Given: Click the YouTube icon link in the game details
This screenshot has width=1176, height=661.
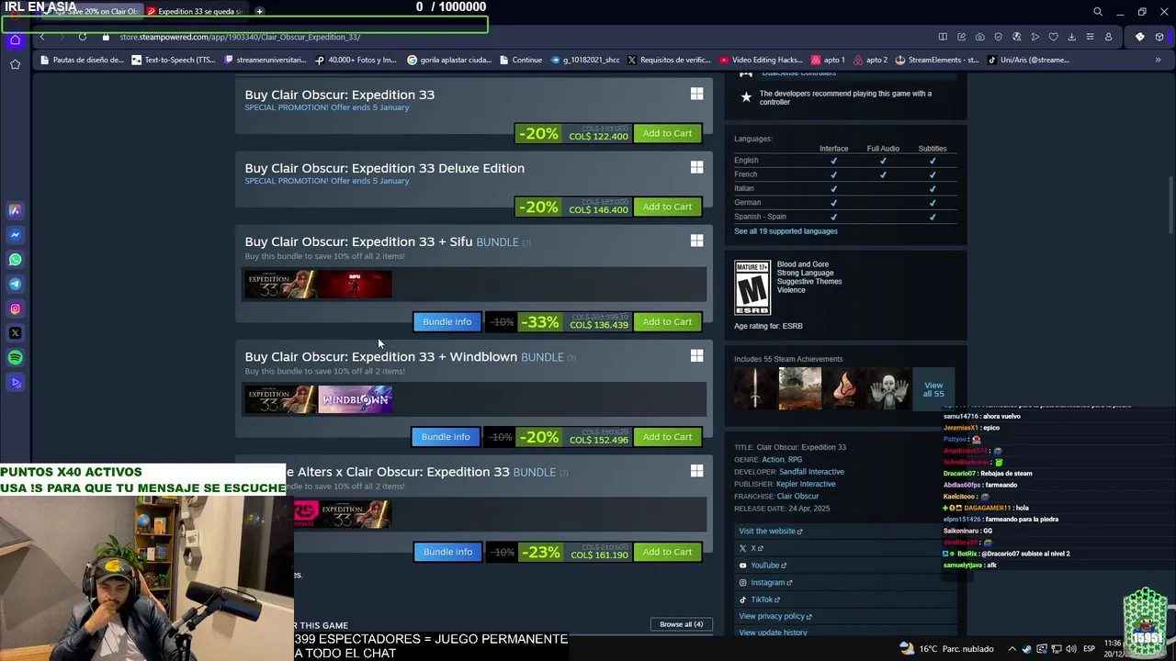Looking at the screenshot, I should point(743,566).
